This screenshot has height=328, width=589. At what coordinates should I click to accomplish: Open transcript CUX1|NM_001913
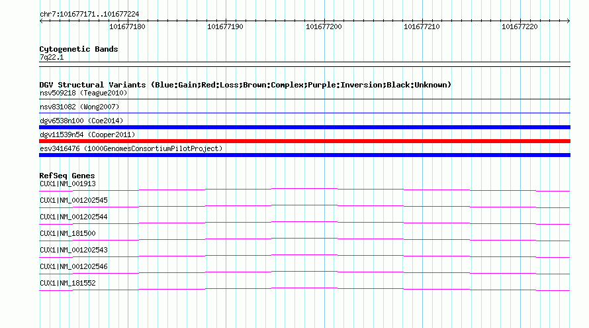pyautogui.click(x=68, y=184)
